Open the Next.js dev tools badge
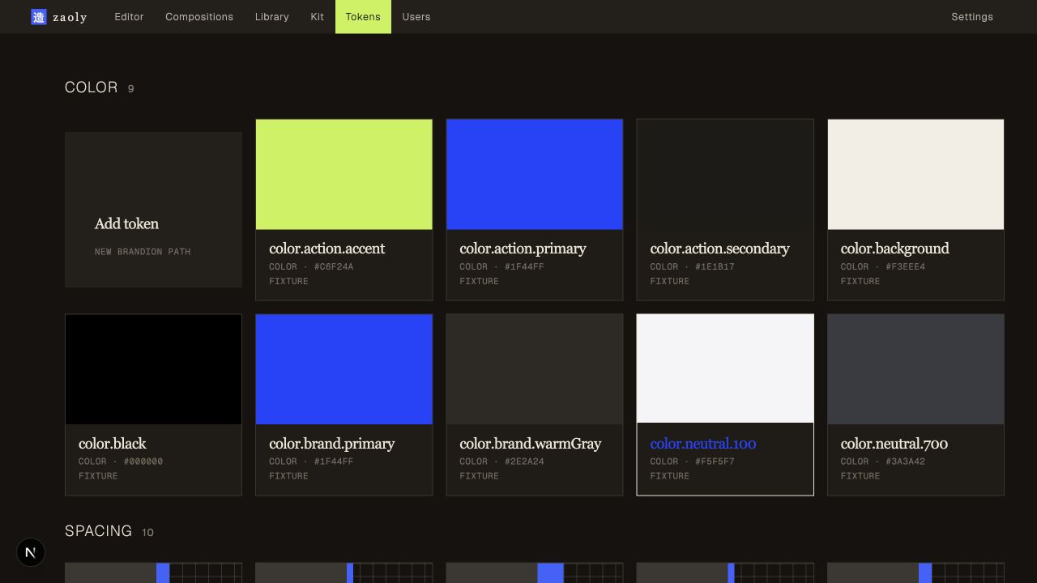The width and height of the screenshot is (1037, 583). [x=31, y=552]
